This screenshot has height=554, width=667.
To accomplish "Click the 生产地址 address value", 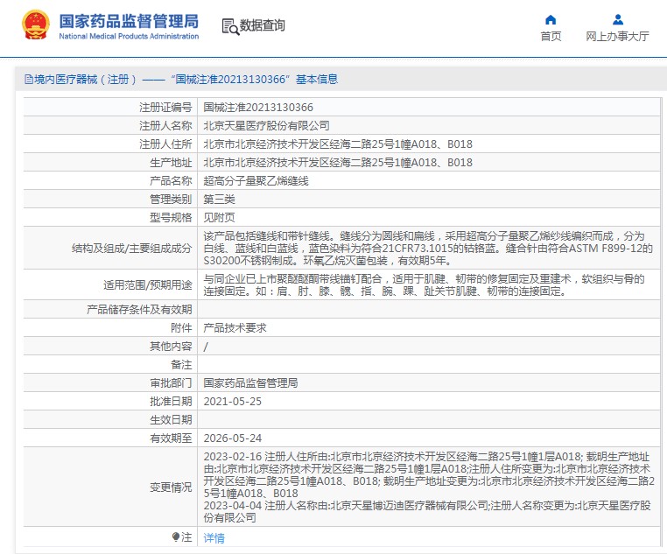I will (x=338, y=163).
